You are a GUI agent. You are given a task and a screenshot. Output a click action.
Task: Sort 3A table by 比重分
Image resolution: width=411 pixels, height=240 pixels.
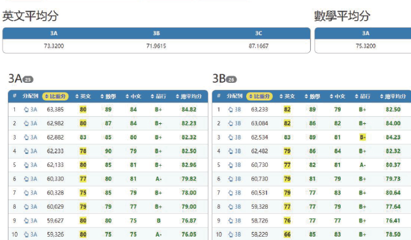point(55,97)
